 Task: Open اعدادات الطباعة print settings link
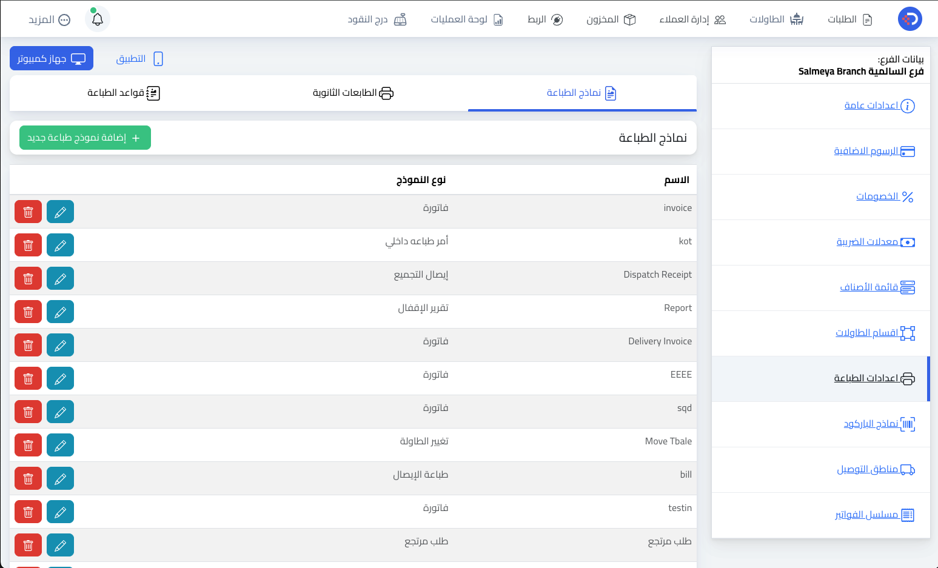click(874, 378)
